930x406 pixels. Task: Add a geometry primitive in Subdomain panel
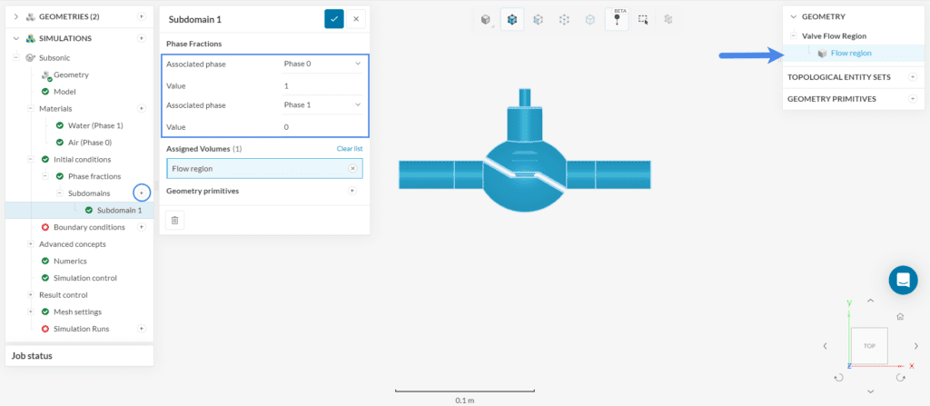click(x=351, y=191)
